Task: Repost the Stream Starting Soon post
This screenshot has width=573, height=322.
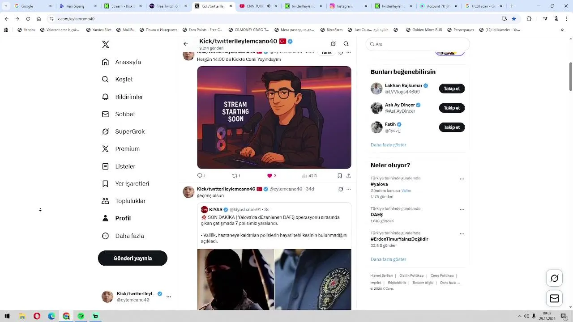Action: (x=236, y=176)
